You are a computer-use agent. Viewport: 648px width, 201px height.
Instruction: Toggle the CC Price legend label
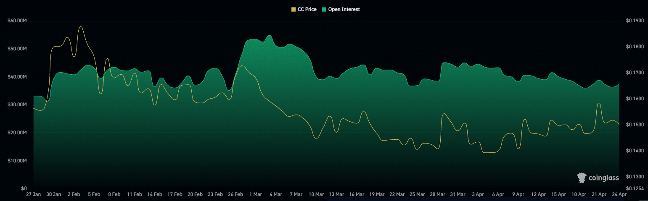coord(307,9)
